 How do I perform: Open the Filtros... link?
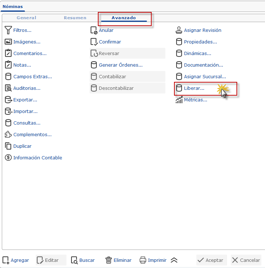click(x=22, y=30)
